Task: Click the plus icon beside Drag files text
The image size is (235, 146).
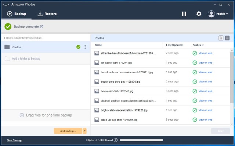Action: tap(22, 115)
